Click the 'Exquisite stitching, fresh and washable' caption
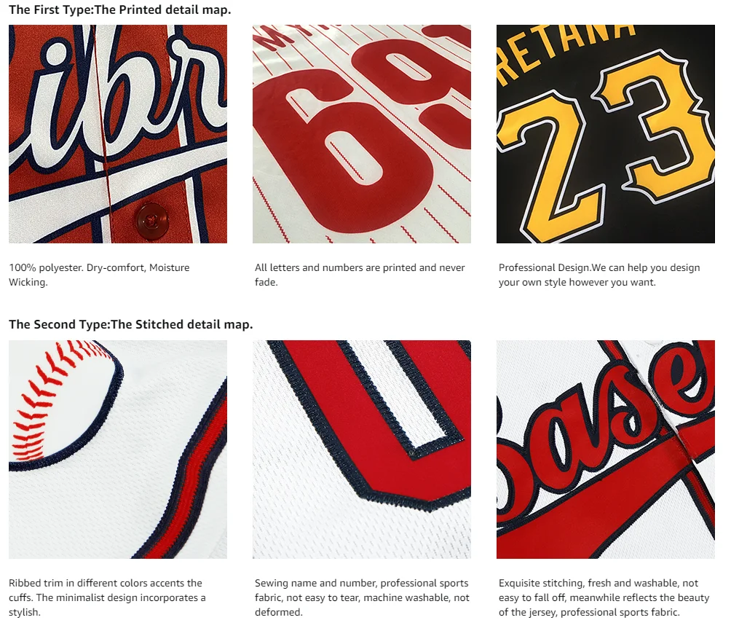Screen dimensions: 731x620 [x=604, y=597]
